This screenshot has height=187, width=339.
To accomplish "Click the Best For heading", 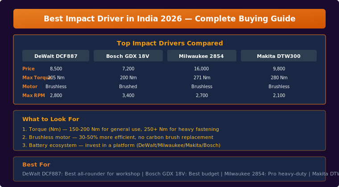I will pyautogui.click(x=36, y=165).
